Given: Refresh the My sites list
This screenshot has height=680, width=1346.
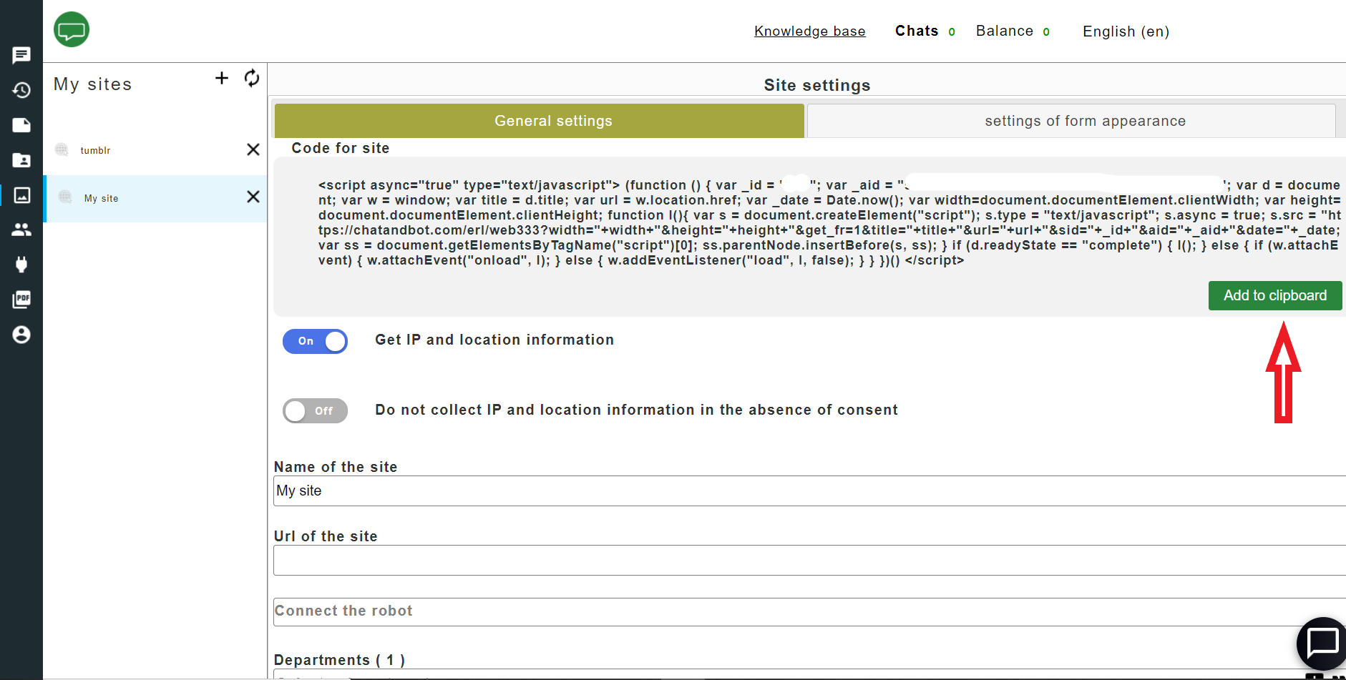Looking at the screenshot, I should click(252, 78).
